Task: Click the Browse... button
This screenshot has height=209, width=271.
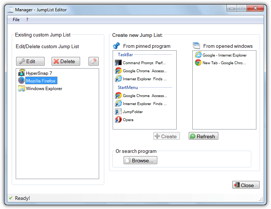Action: click(140, 160)
